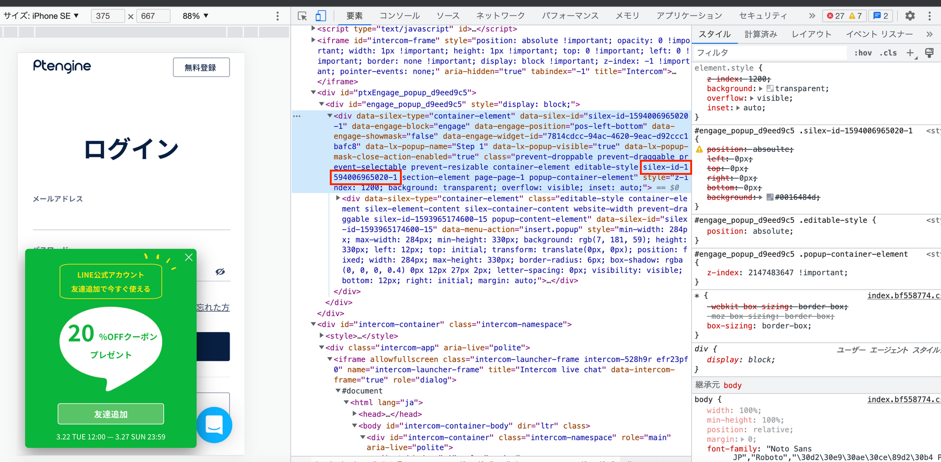Click the red errors count badge
941x462 pixels.
coord(836,16)
